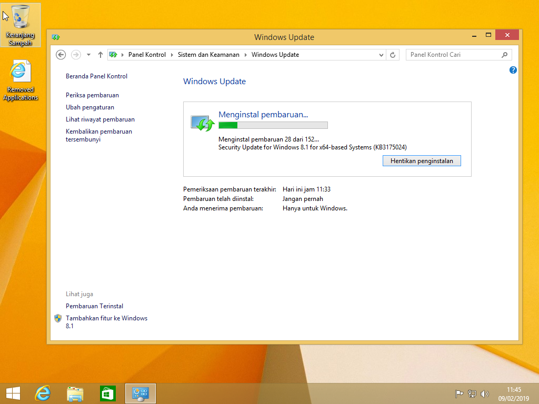Image resolution: width=539 pixels, height=404 pixels.
Task: Click the Hentikan penginstalan button
Action: tap(422, 161)
